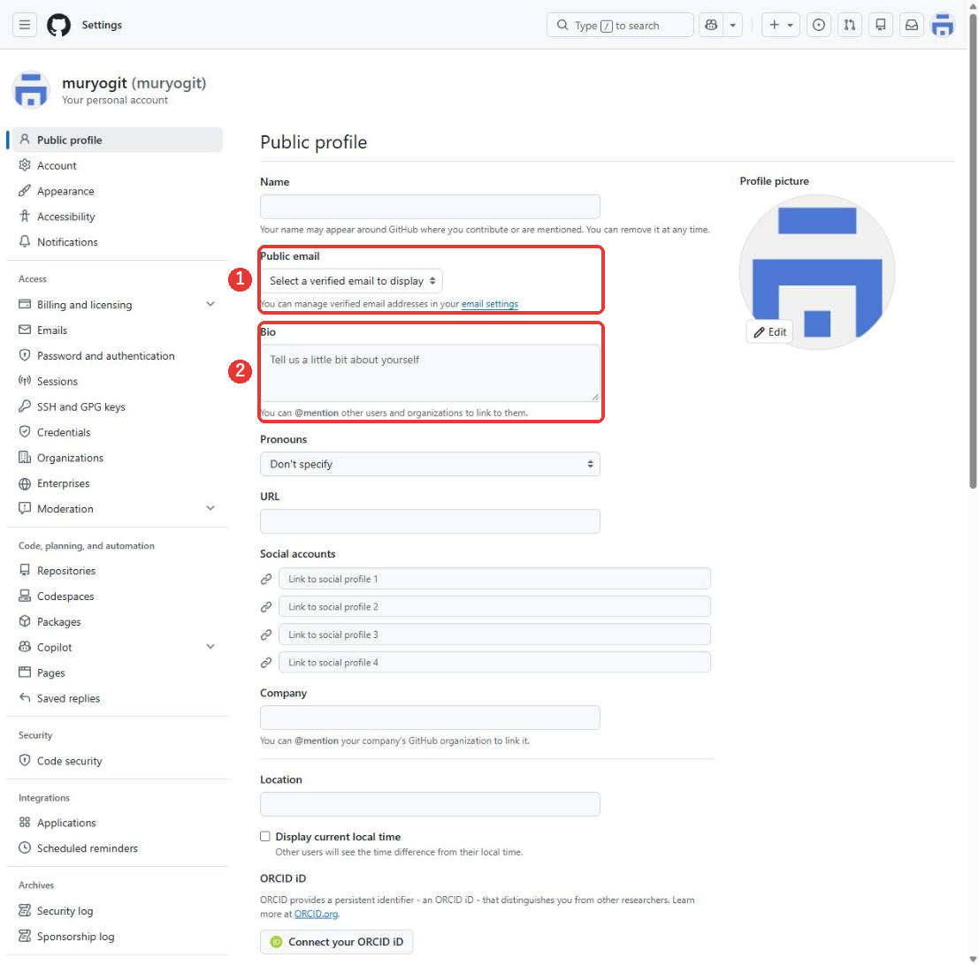
Task: Click Edit on profile picture
Action: 769,332
